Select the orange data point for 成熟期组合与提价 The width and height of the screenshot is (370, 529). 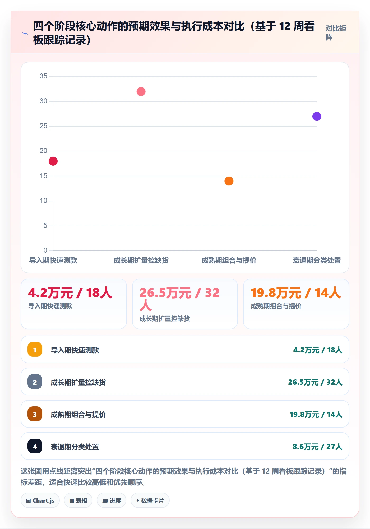click(229, 181)
